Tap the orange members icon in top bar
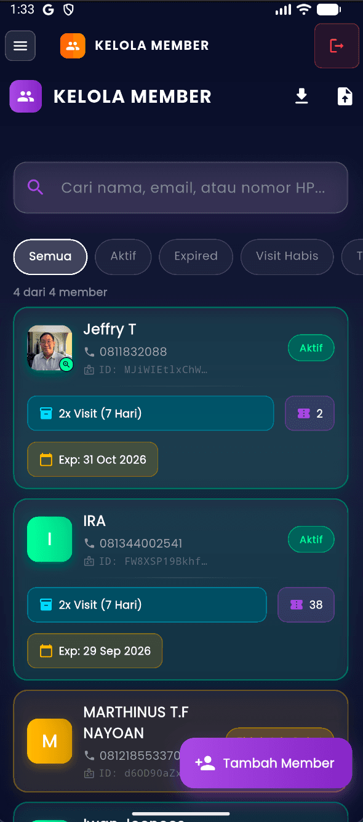Screen dimensions: 363x822 pos(73,46)
